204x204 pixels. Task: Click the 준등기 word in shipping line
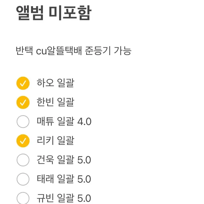98,51
